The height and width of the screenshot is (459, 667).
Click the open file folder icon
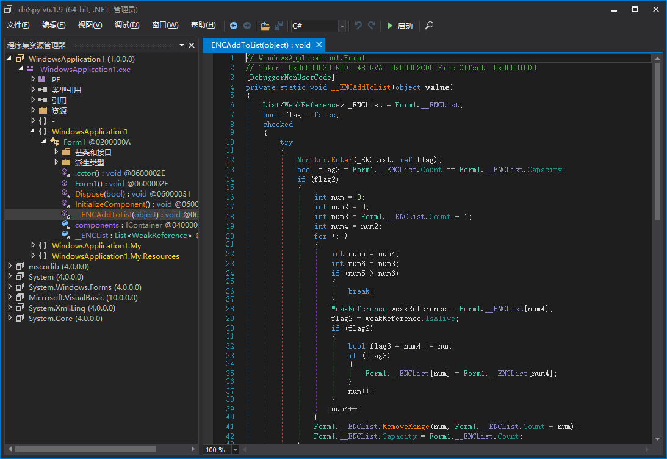[x=265, y=26]
